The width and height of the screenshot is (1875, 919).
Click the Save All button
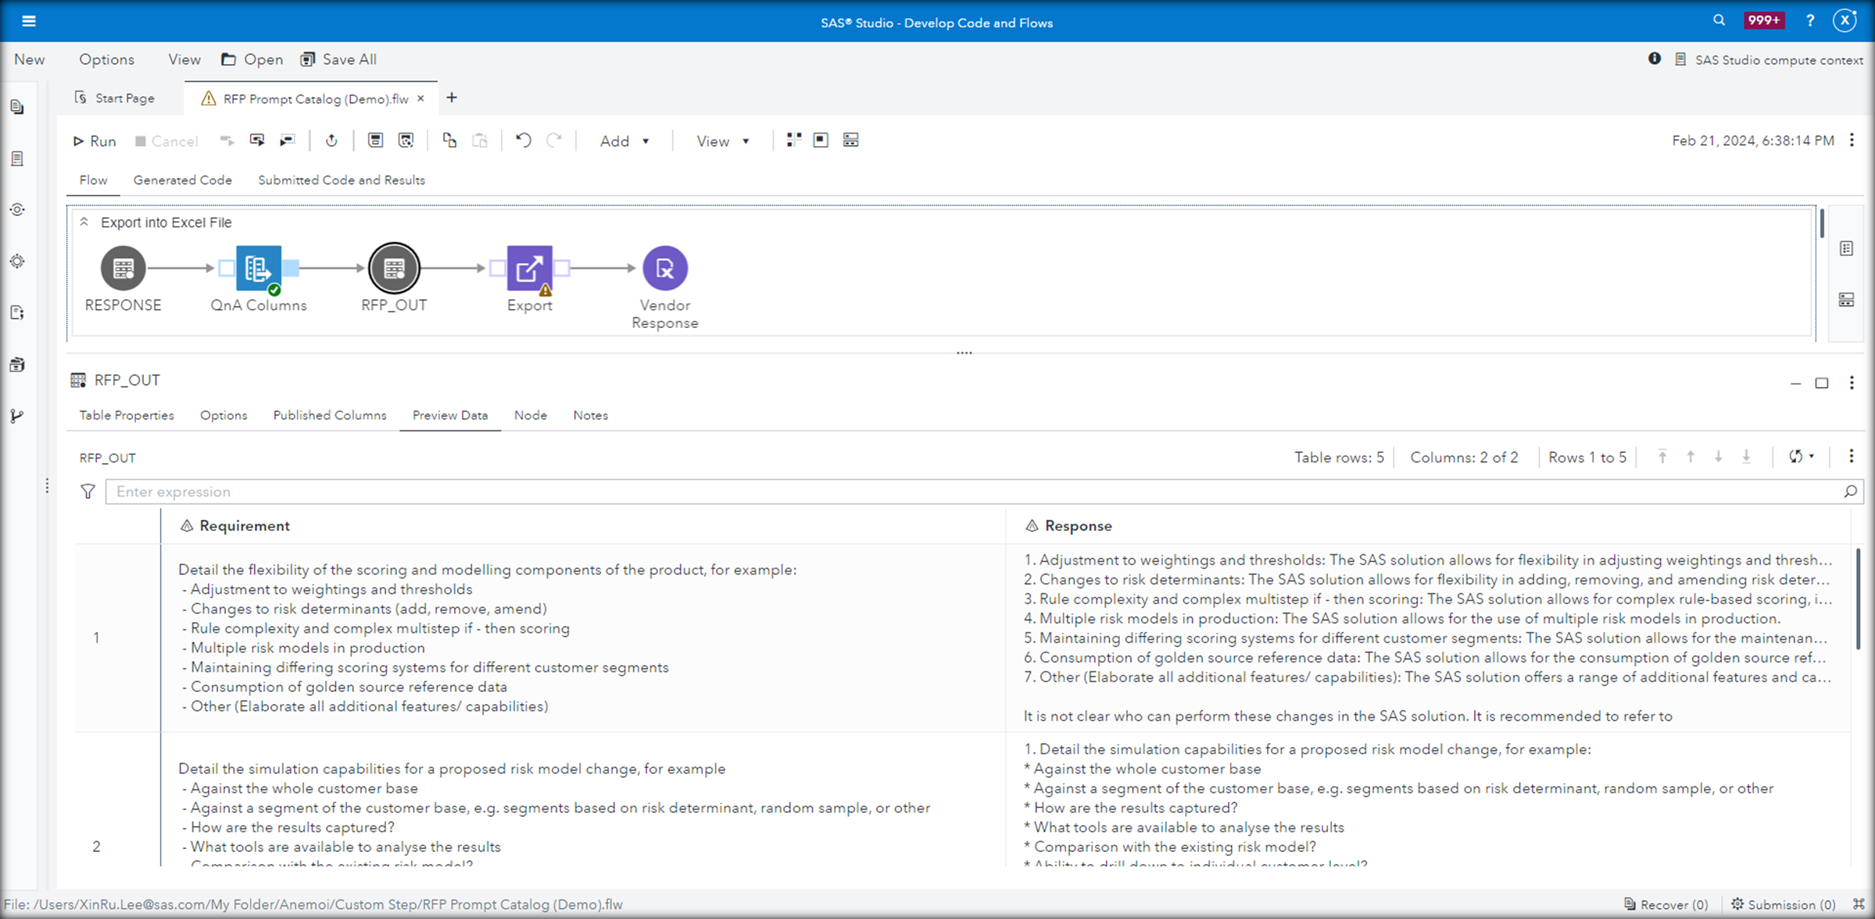point(338,59)
